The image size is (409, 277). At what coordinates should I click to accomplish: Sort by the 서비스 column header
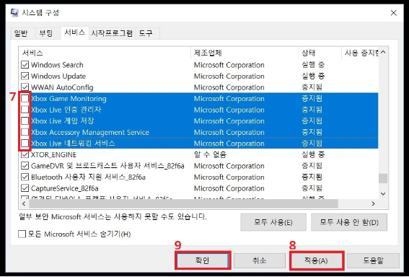(x=105, y=53)
